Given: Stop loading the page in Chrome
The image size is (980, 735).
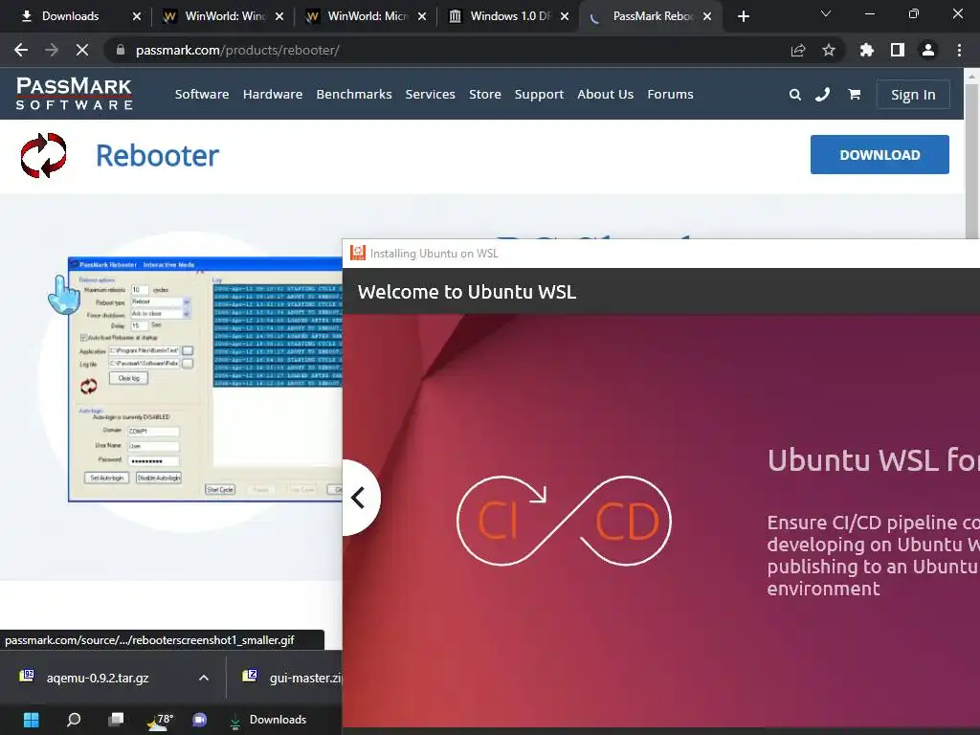Looking at the screenshot, I should pos(82,50).
